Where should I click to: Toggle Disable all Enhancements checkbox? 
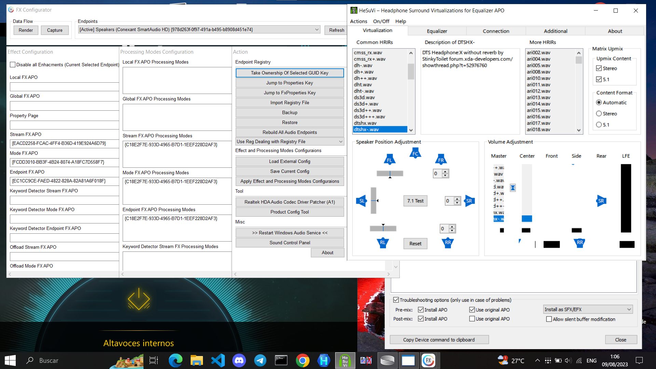point(13,65)
